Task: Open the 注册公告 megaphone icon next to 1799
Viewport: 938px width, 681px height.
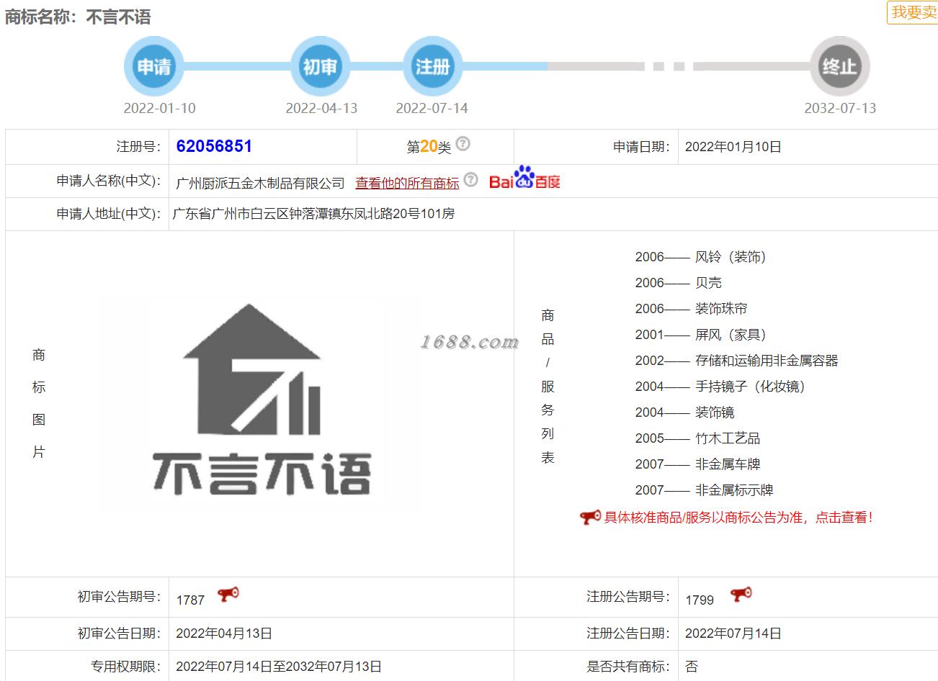Action: 741,595
